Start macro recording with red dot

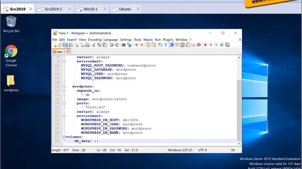click(205, 45)
